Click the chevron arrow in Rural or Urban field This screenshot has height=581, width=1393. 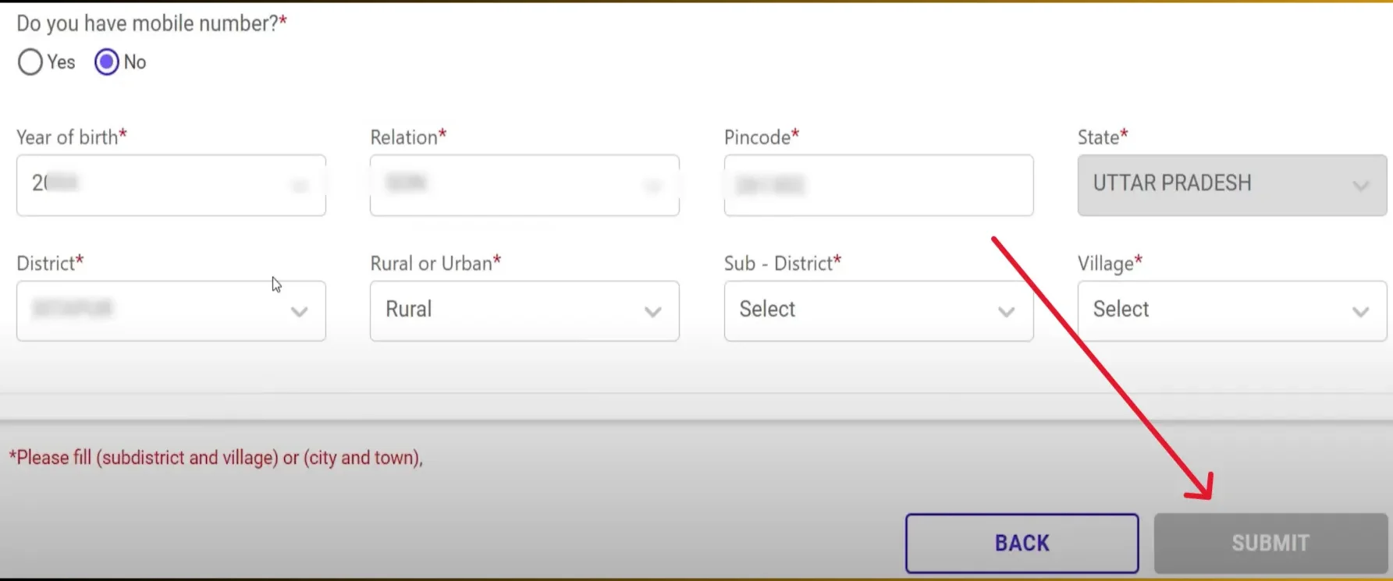point(652,312)
